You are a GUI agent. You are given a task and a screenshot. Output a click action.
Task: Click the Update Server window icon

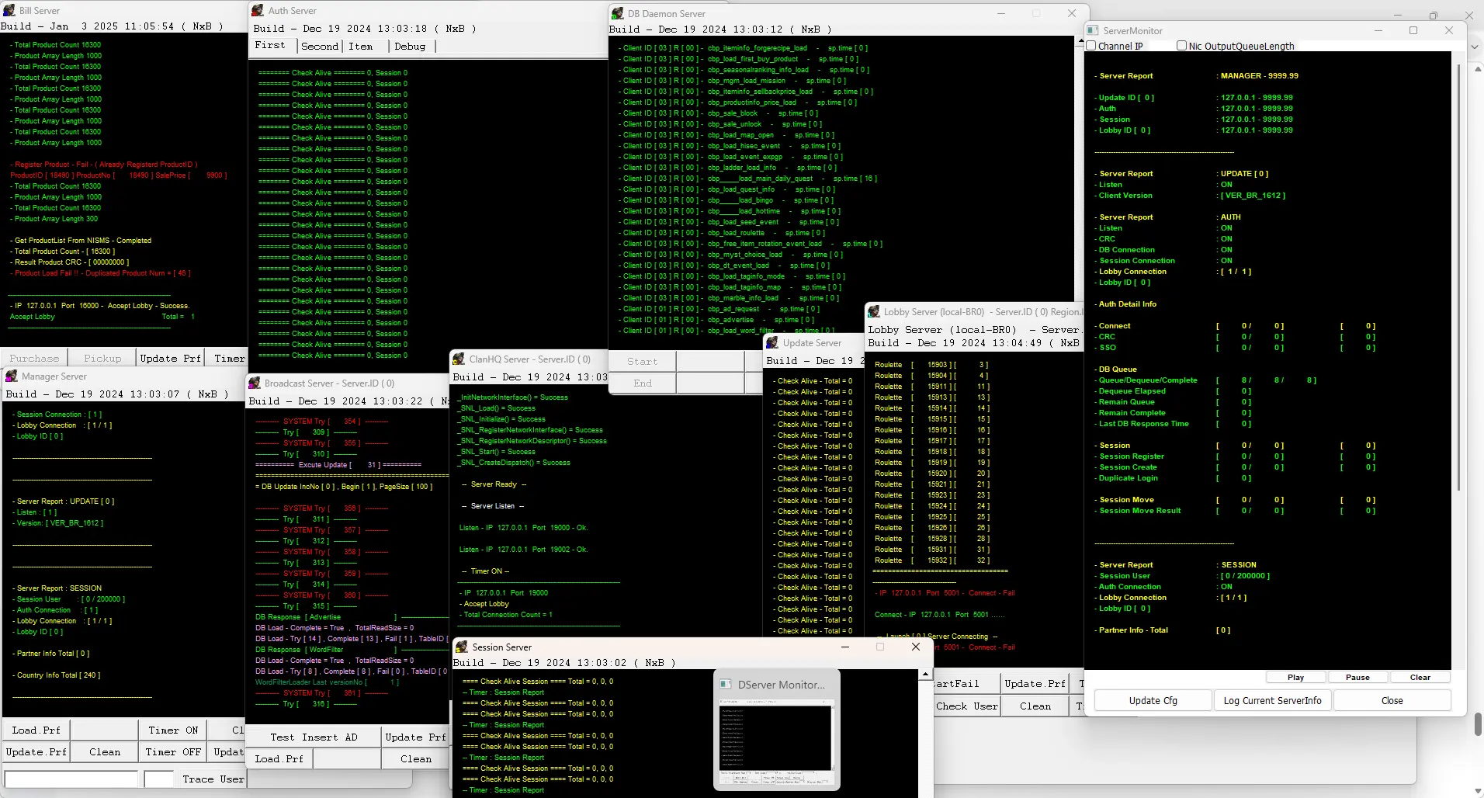(773, 343)
